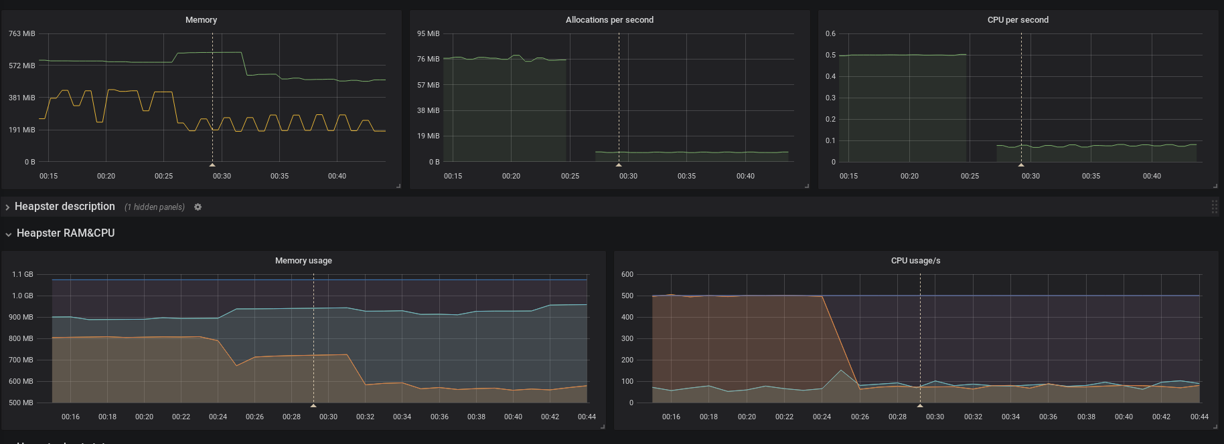Click the '57 MiB' axis label

[x=429, y=85]
